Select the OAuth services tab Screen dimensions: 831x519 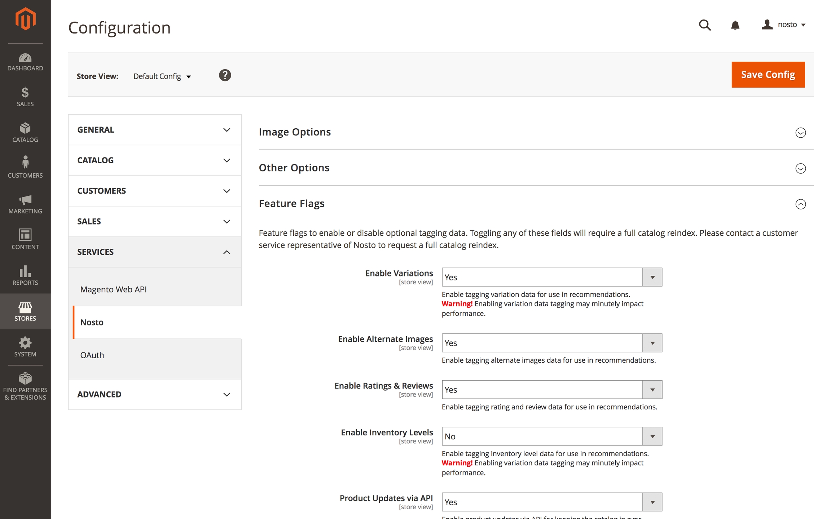92,355
